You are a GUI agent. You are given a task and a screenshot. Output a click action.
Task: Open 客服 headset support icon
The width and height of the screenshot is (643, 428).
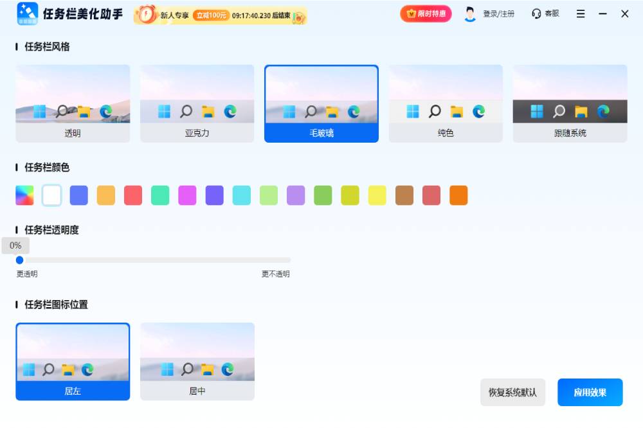point(536,13)
